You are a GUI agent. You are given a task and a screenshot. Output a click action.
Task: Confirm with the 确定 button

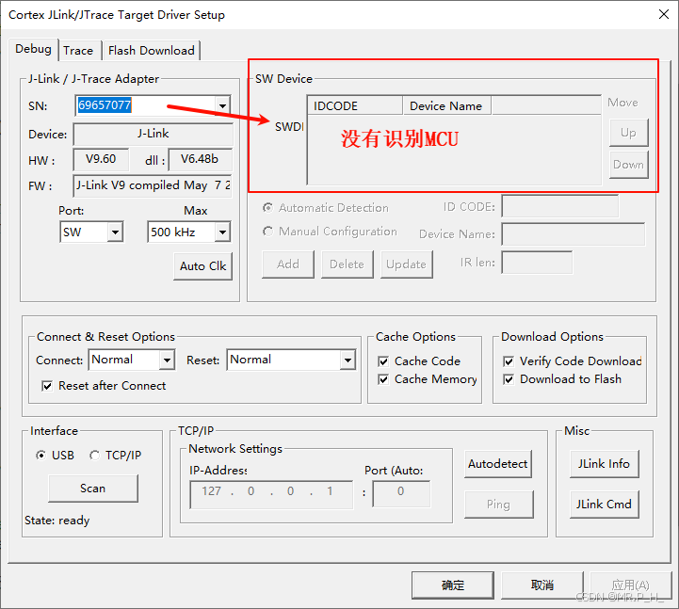[453, 585]
